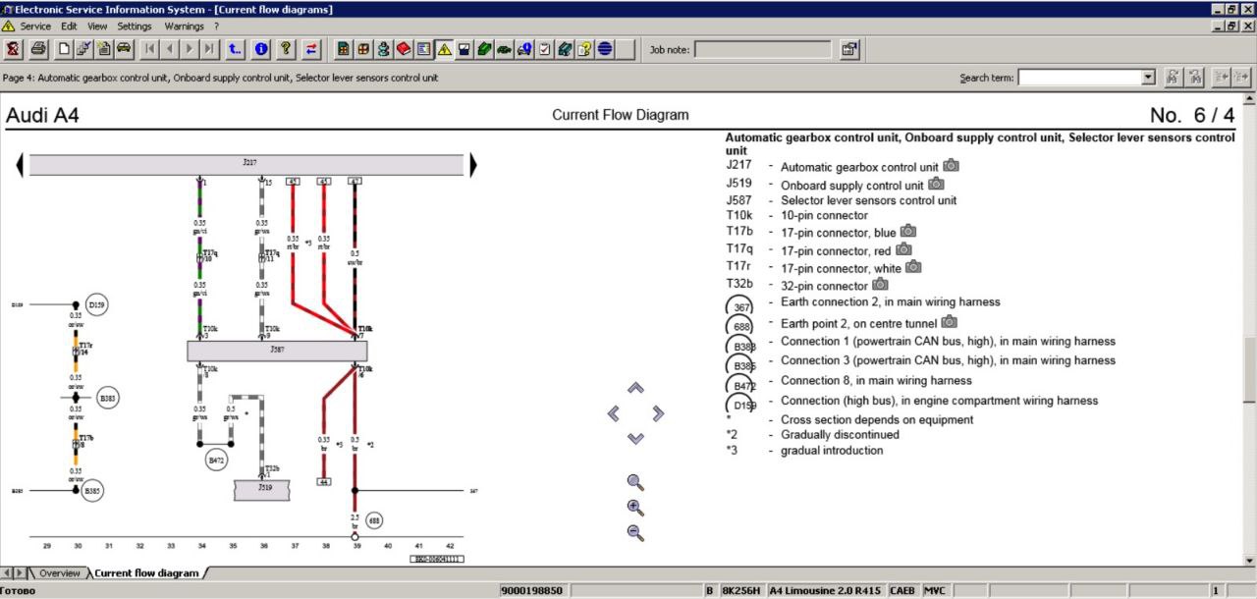Open the Settings menu
1257x599 pixels.
pos(135,27)
